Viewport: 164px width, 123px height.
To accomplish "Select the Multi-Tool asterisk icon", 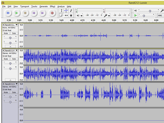I will (x=71, y=16).
